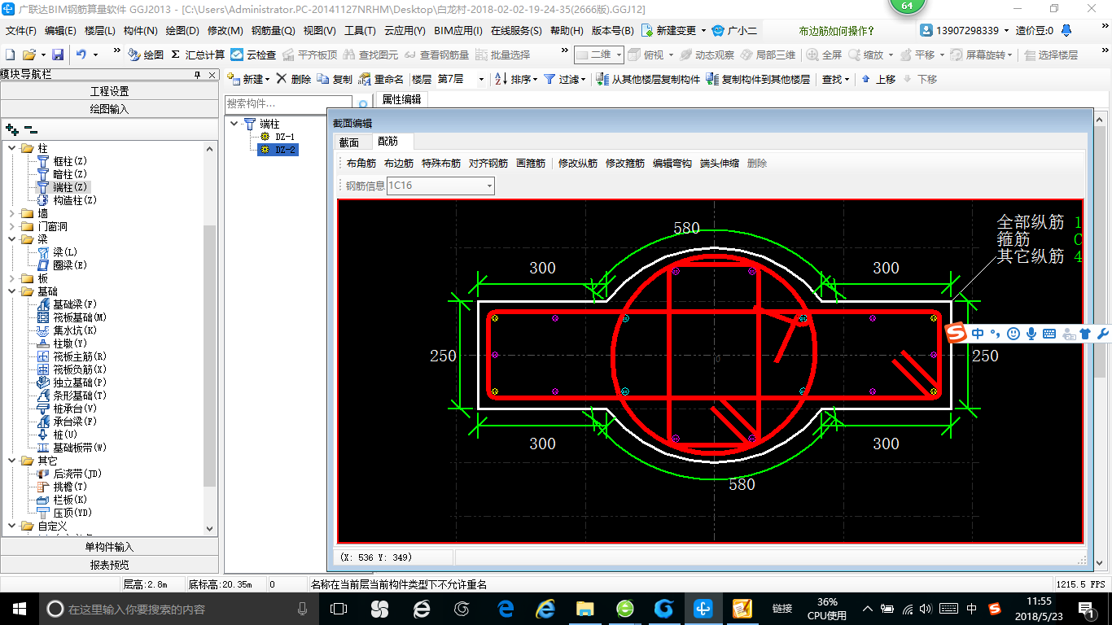Click the 修改纵筋 button

[578, 164]
